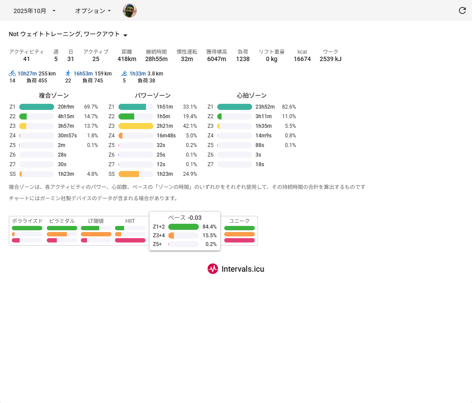Open the user profile avatar
The width and height of the screenshot is (472, 403).
tap(130, 10)
